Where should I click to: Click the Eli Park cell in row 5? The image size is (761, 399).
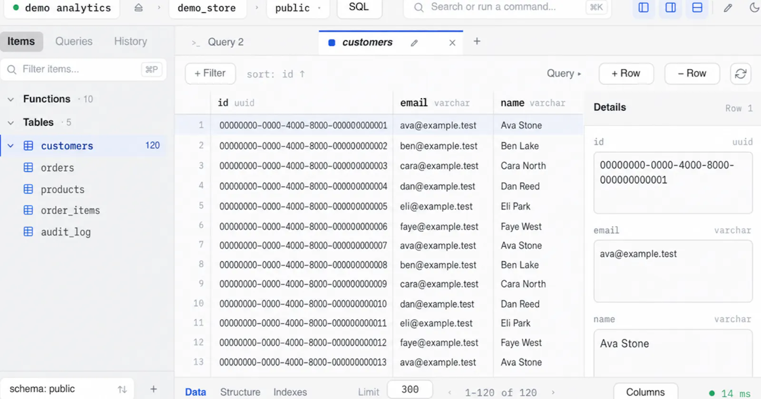[x=538, y=206]
